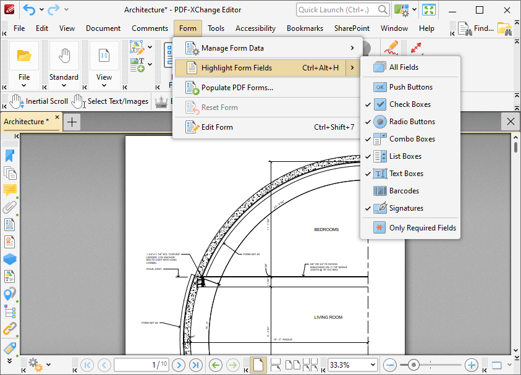The width and height of the screenshot is (521, 375).
Task: Select All Fields in highlight submenu
Action: (x=410, y=67)
